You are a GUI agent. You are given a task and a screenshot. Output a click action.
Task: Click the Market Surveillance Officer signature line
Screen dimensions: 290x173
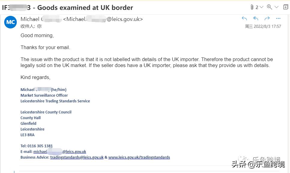point(44,95)
